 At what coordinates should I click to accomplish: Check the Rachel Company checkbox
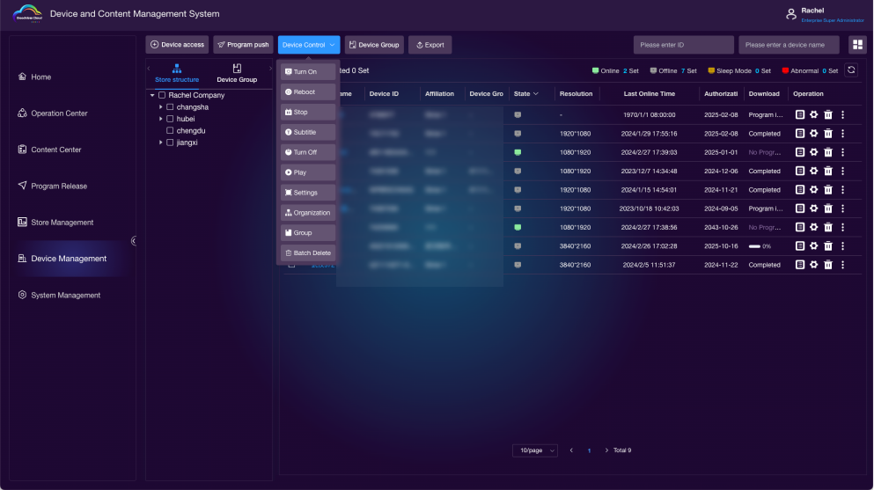point(162,95)
